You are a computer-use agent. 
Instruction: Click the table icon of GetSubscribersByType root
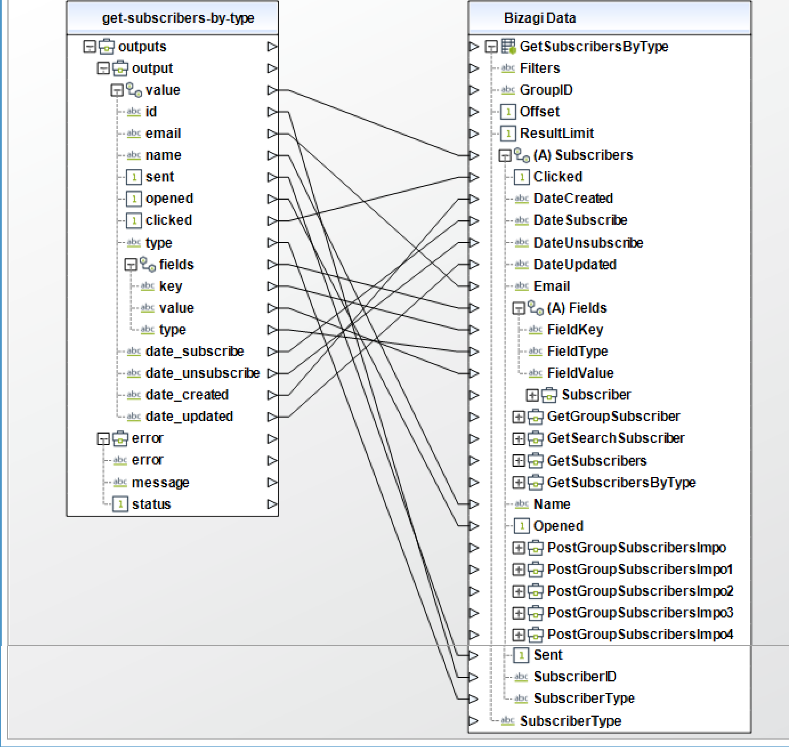point(508,46)
